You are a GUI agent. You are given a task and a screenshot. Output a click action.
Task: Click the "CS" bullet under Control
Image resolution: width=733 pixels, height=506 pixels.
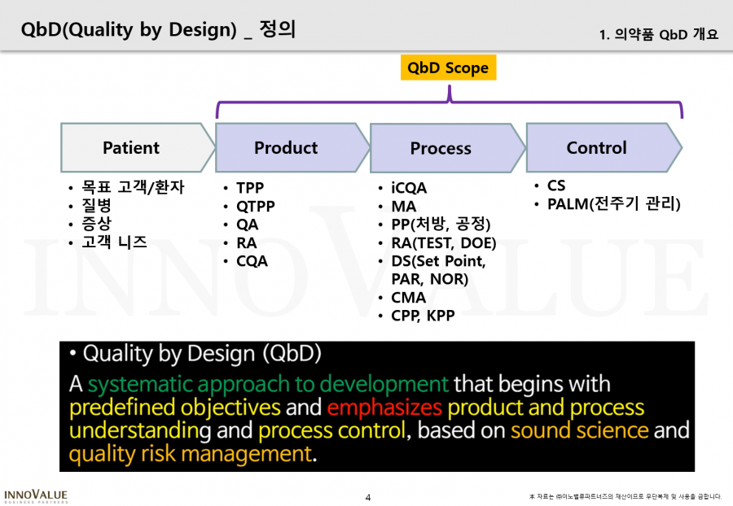coord(556,185)
